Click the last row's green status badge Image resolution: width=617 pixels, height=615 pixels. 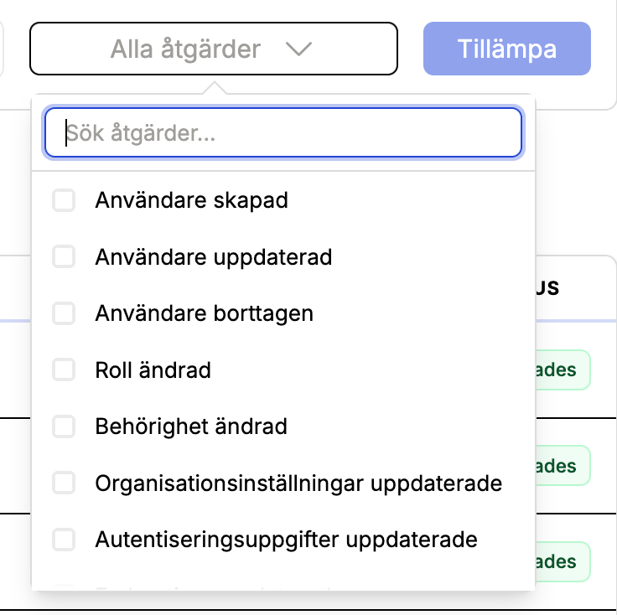[562, 561]
